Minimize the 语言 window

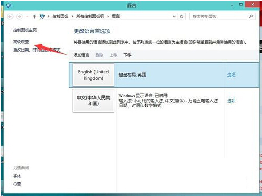(x=232, y=5)
